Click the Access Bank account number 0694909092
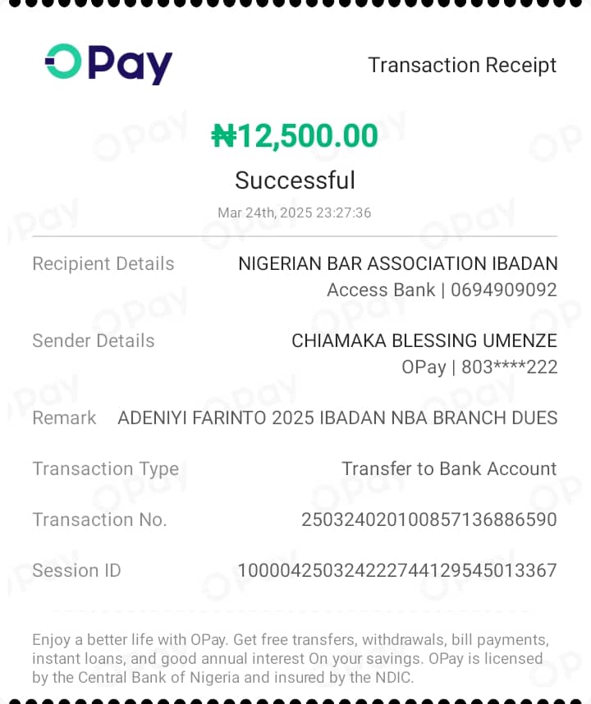The width and height of the screenshot is (591, 704). click(504, 290)
